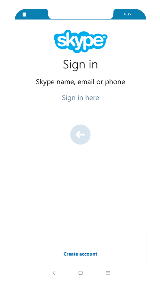The height and width of the screenshot is (298, 160).
Task: Click the underline beneath the sign-in field
Action: pos(80,104)
